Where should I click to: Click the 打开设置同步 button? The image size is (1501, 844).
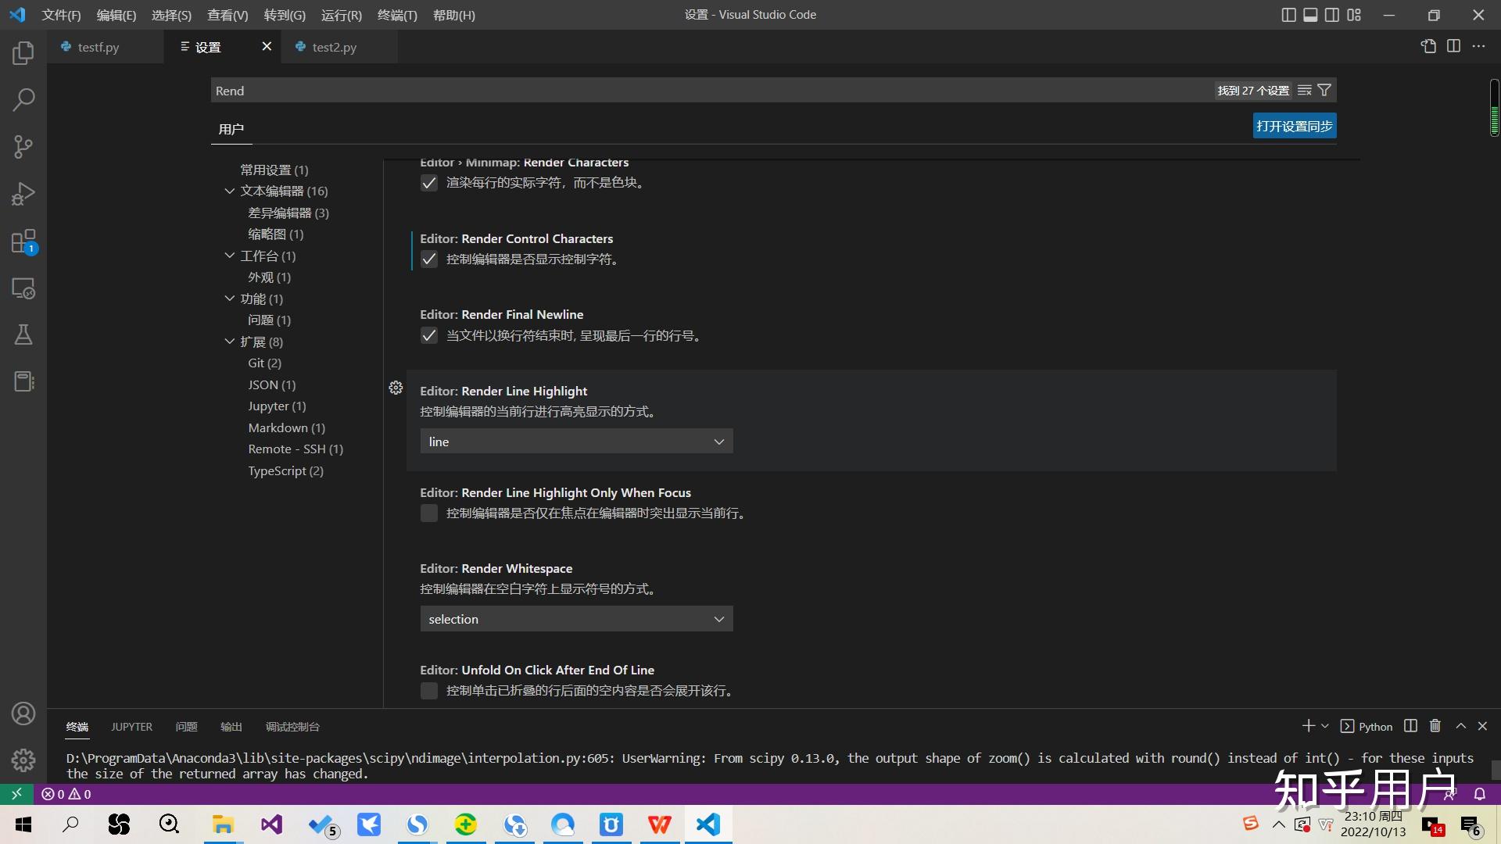pos(1294,125)
